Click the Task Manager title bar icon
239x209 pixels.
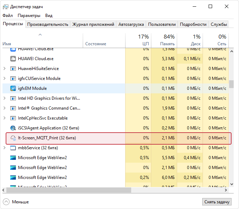tap(6, 6)
